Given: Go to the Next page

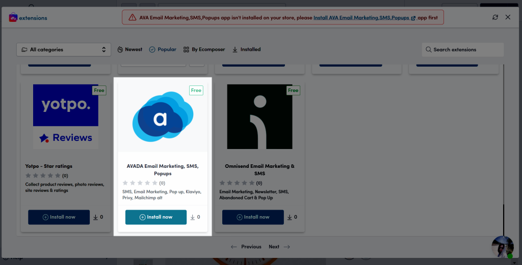Looking at the screenshot, I should tap(279, 247).
